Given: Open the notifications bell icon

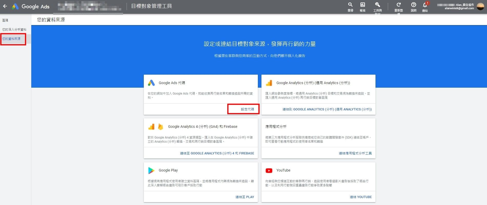Looking at the screenshot, I should point(425,5).
